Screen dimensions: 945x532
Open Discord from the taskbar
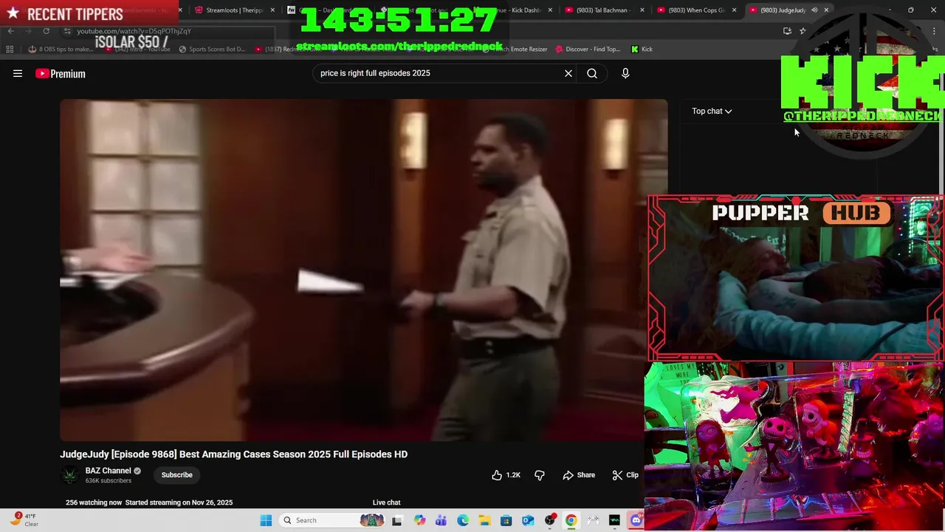coord(636,520)
